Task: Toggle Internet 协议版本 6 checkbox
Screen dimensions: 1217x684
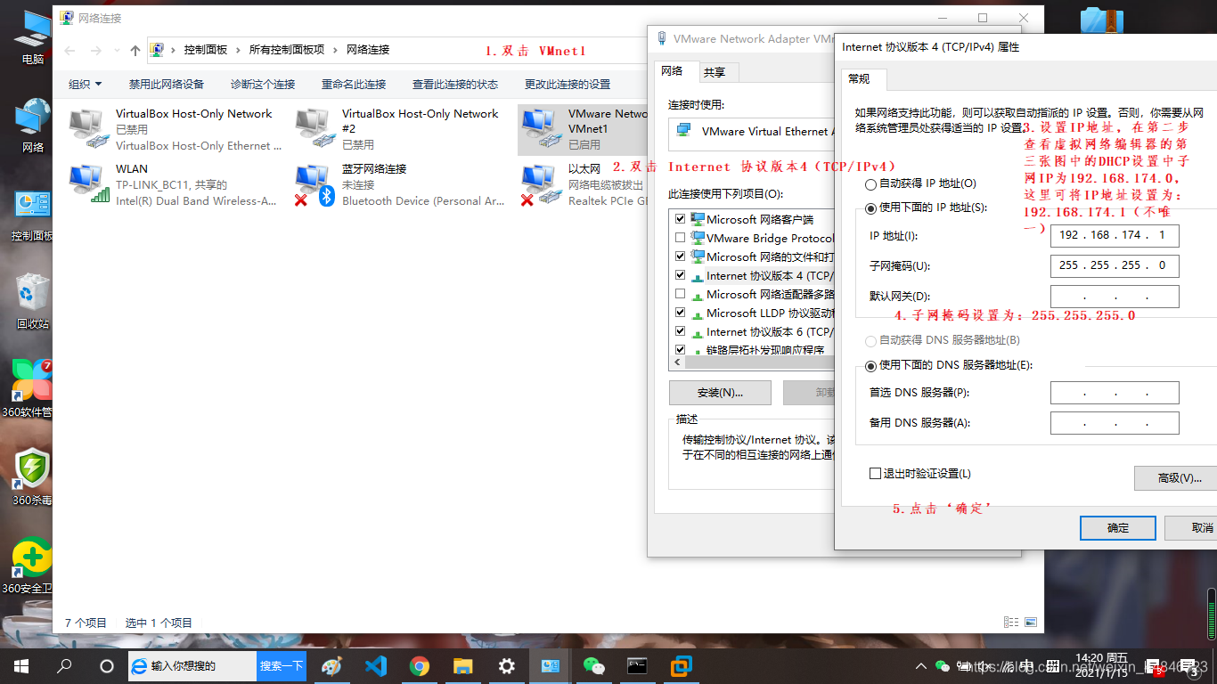Action: 681,331
